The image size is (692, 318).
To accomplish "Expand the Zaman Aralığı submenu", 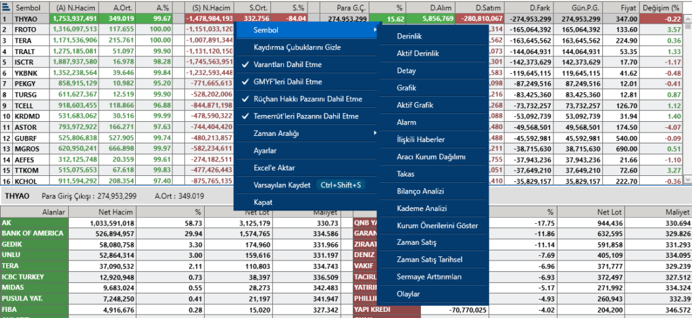I will pyautogui.click(x=375, y=133).
